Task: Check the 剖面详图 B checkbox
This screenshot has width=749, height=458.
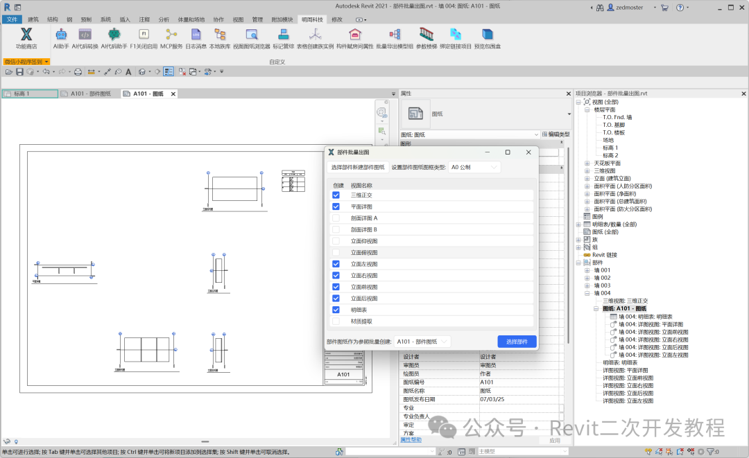Action: click(x=336, y=229)
